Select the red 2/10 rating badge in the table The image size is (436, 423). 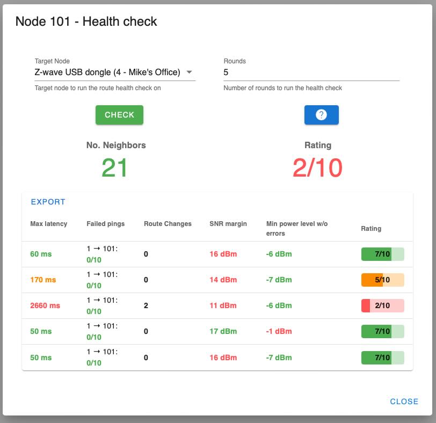pos(382,305)
